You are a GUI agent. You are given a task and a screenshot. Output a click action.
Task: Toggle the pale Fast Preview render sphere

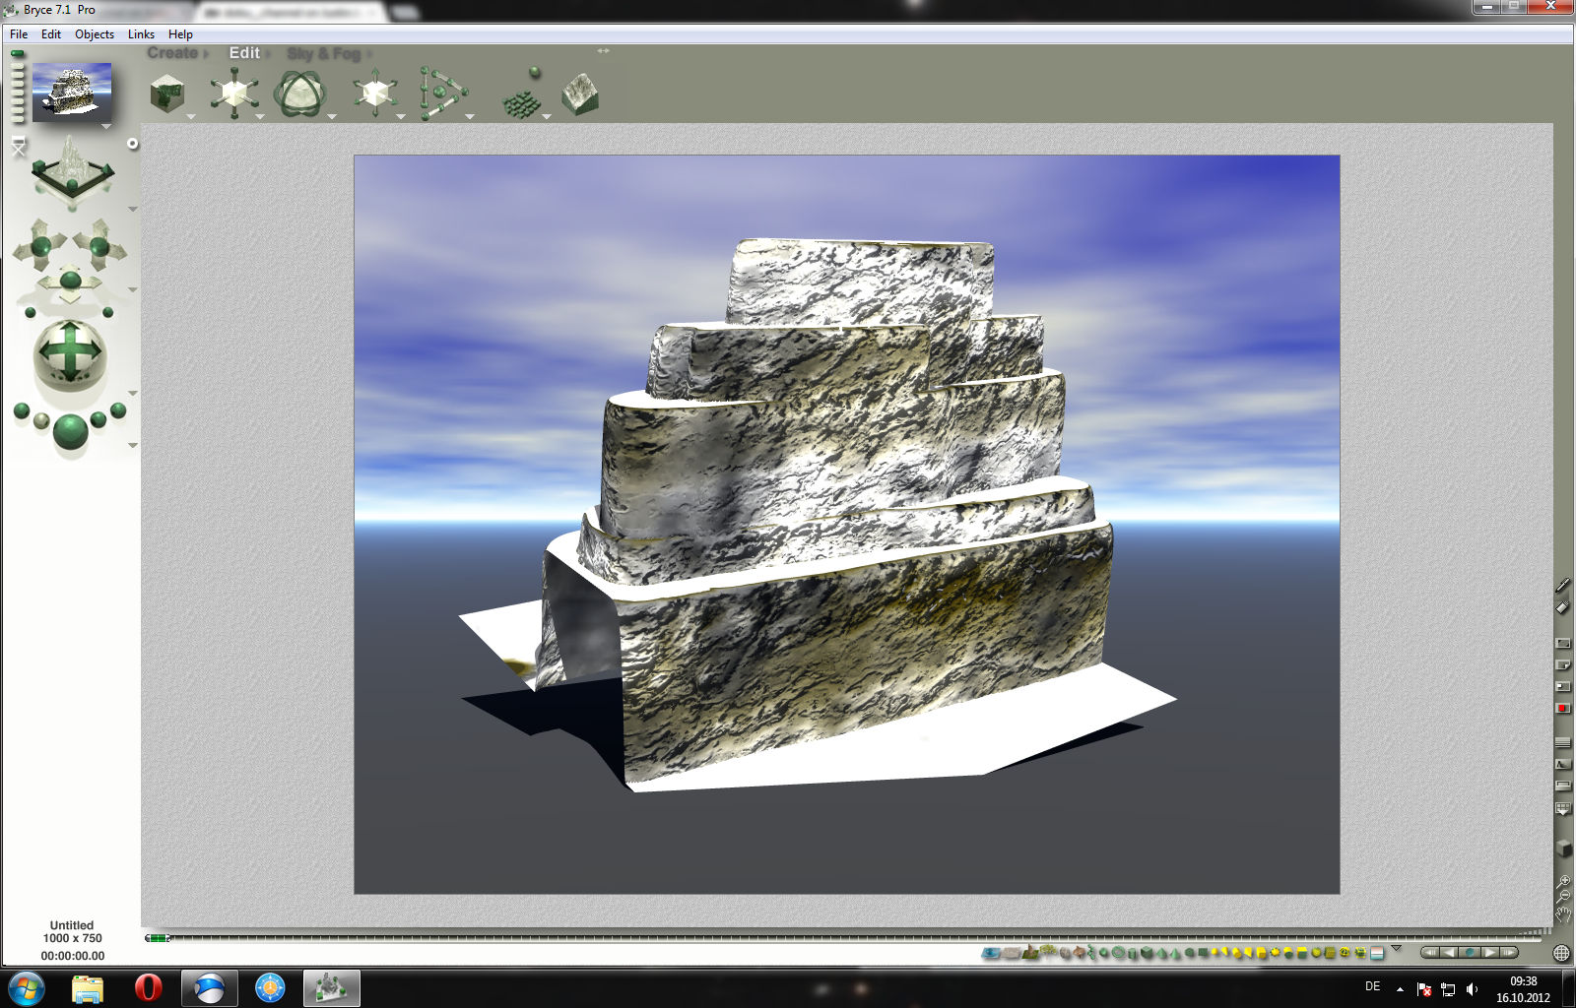pos(41,421)
